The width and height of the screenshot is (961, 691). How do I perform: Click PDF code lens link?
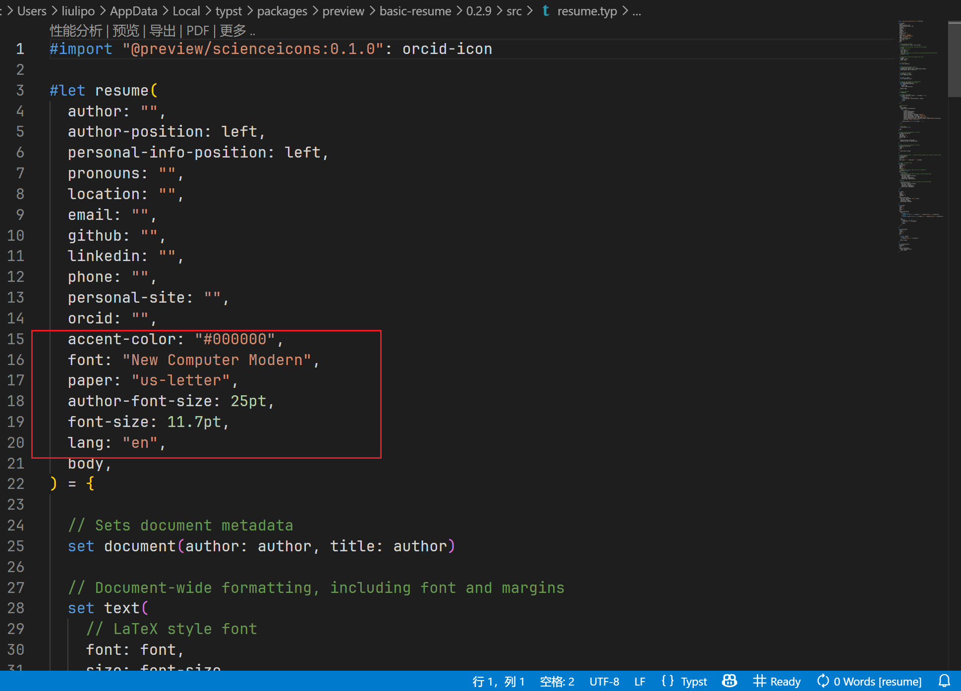tap(198, 31)
